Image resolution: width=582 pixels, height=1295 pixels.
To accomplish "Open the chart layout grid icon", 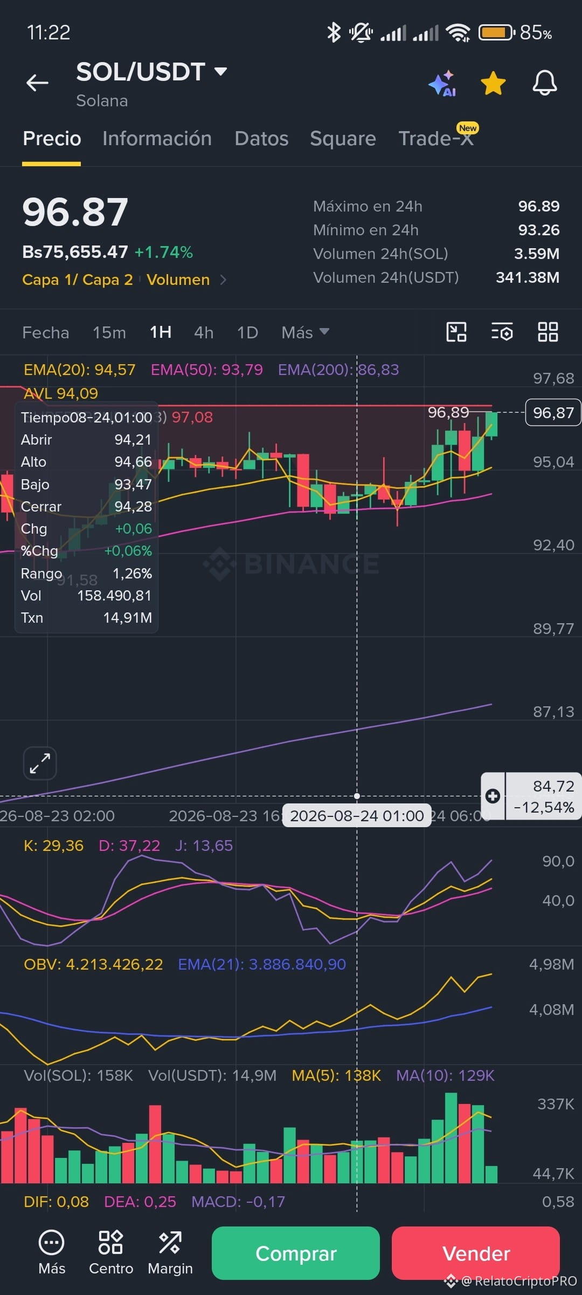I will 548,332.
